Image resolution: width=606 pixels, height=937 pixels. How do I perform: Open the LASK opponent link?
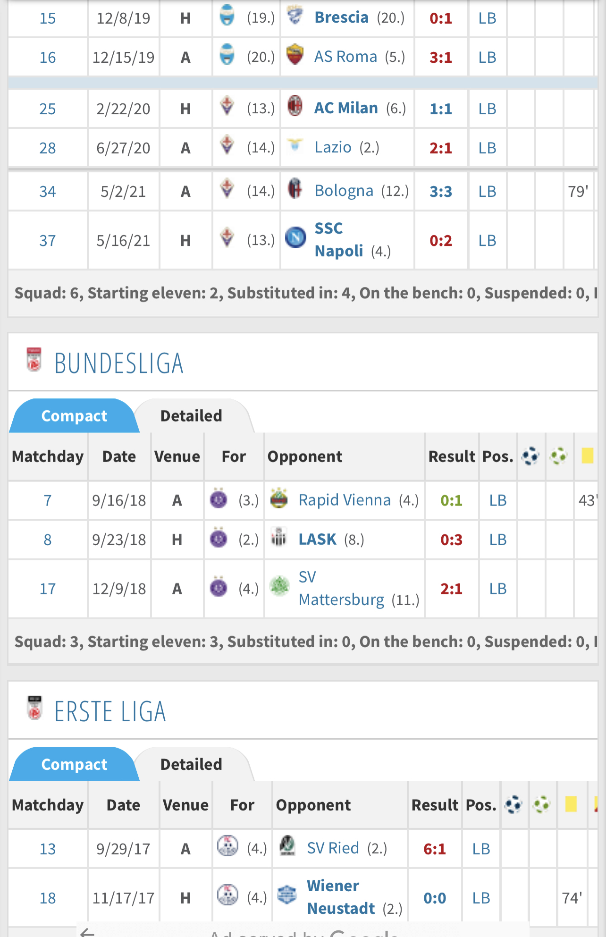(x=318, y=539)
